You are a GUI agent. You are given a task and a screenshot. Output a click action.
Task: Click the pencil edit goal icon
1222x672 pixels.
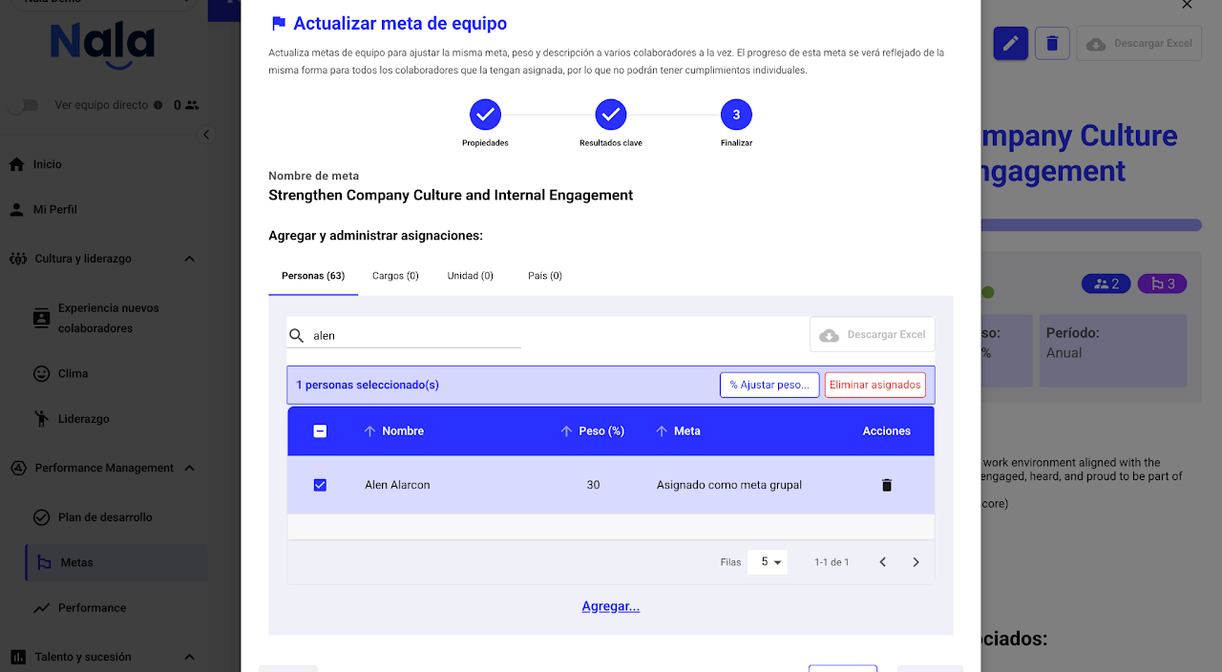click(x=1011, y=44)
